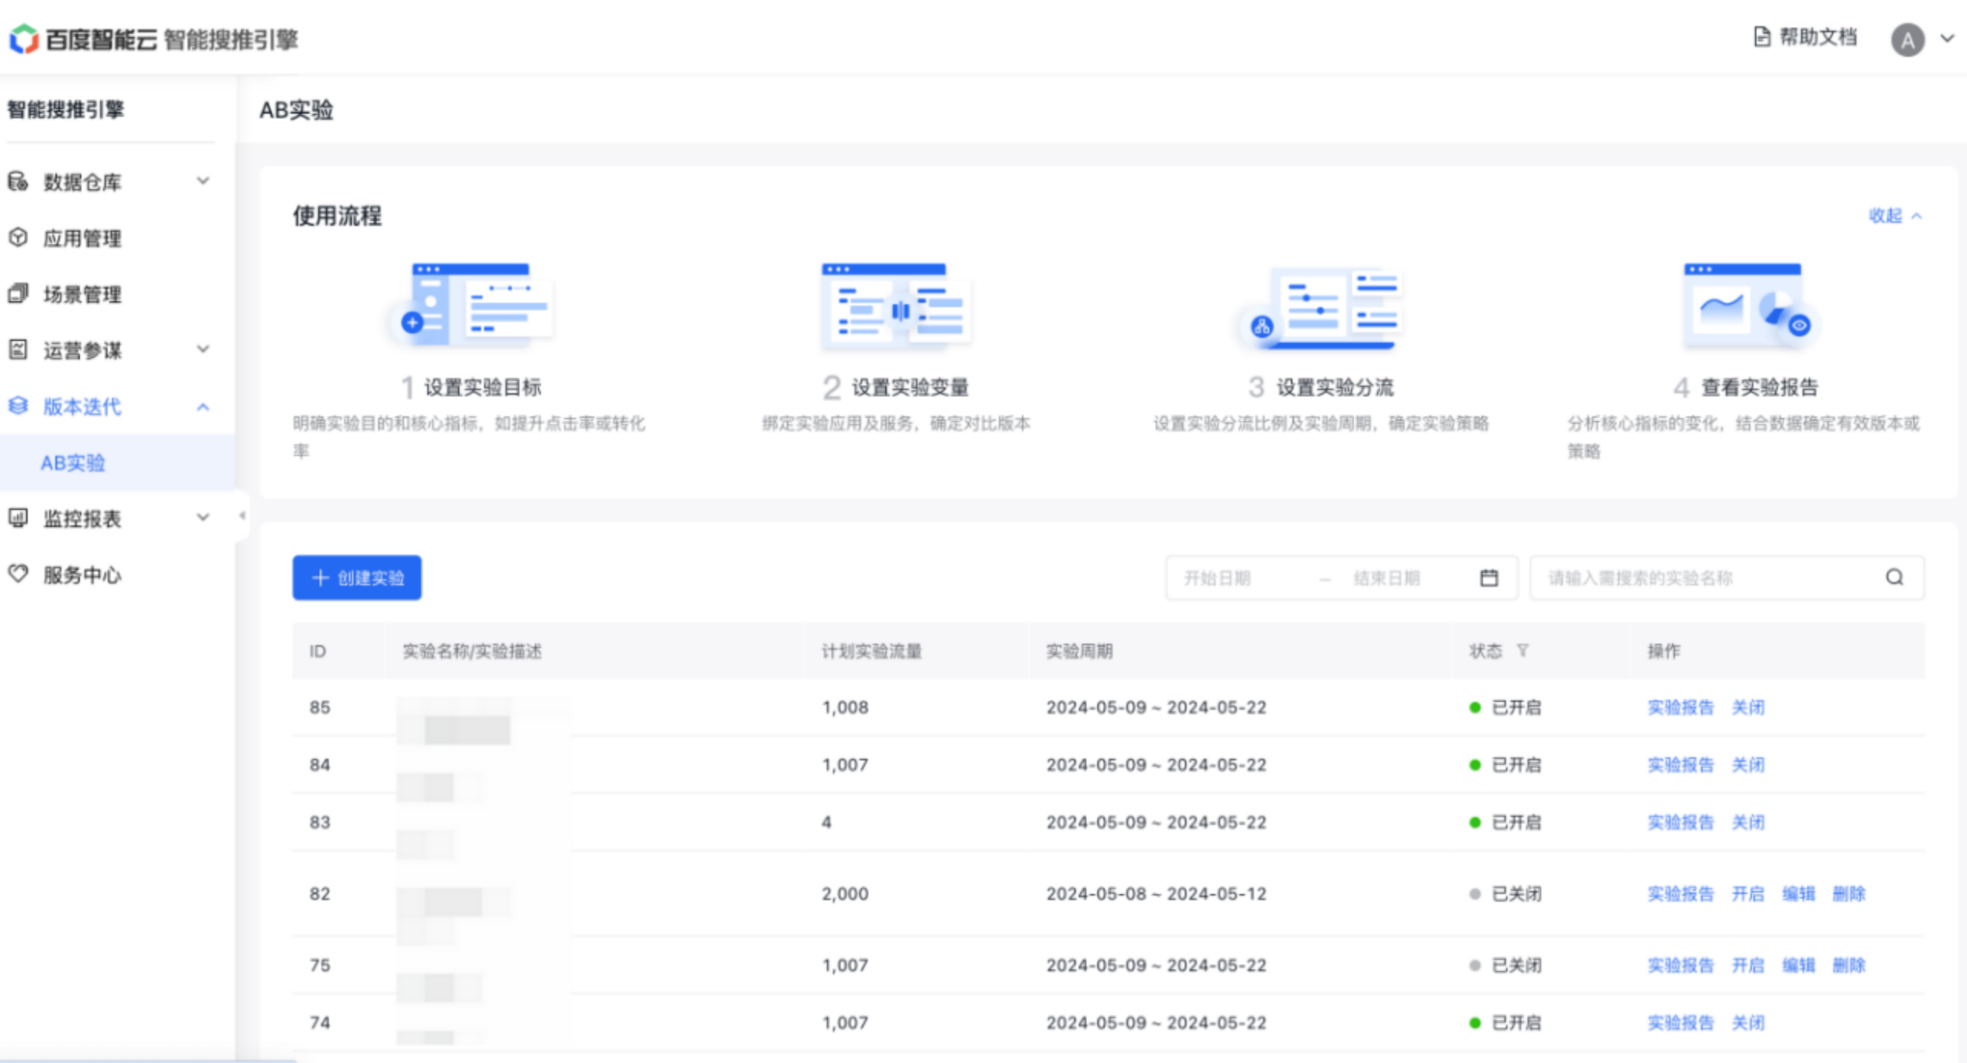Screen dimensions: 1967x1063
Task: Click the 创建实验 button
Action: (357, 578)
